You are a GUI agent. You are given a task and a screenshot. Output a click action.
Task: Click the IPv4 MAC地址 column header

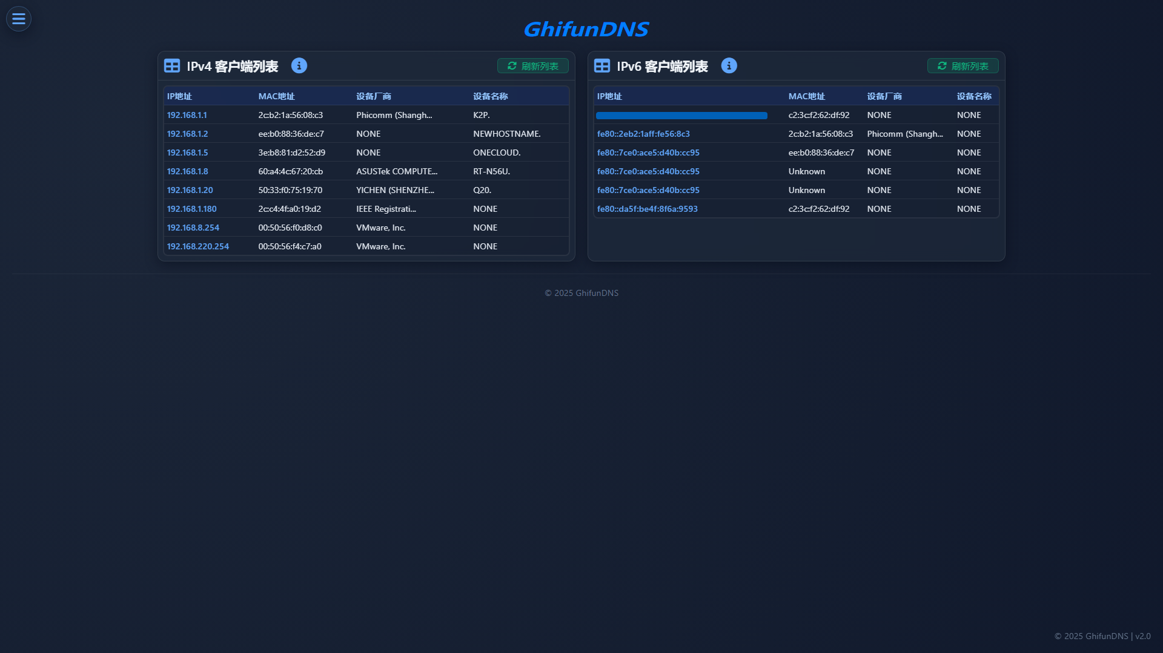tap(276, 96)
